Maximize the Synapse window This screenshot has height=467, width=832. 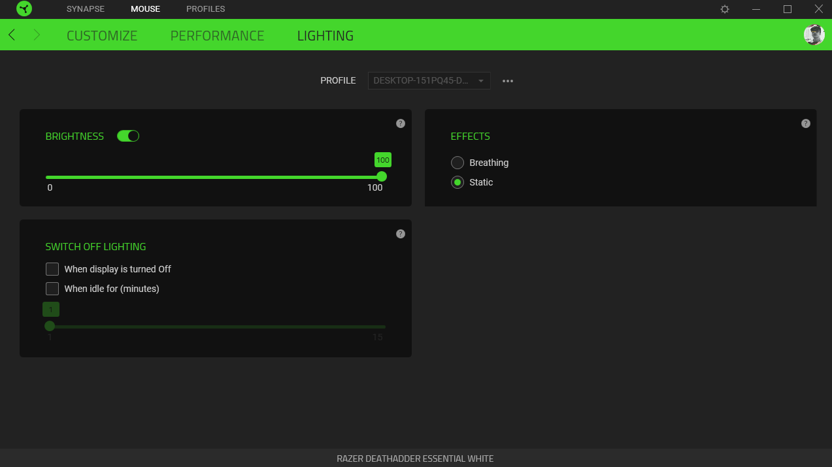(788, 9)
